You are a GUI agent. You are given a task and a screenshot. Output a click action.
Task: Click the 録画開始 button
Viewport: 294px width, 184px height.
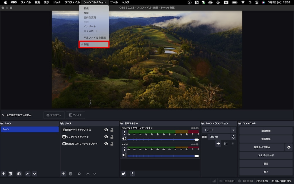(266, 139)
